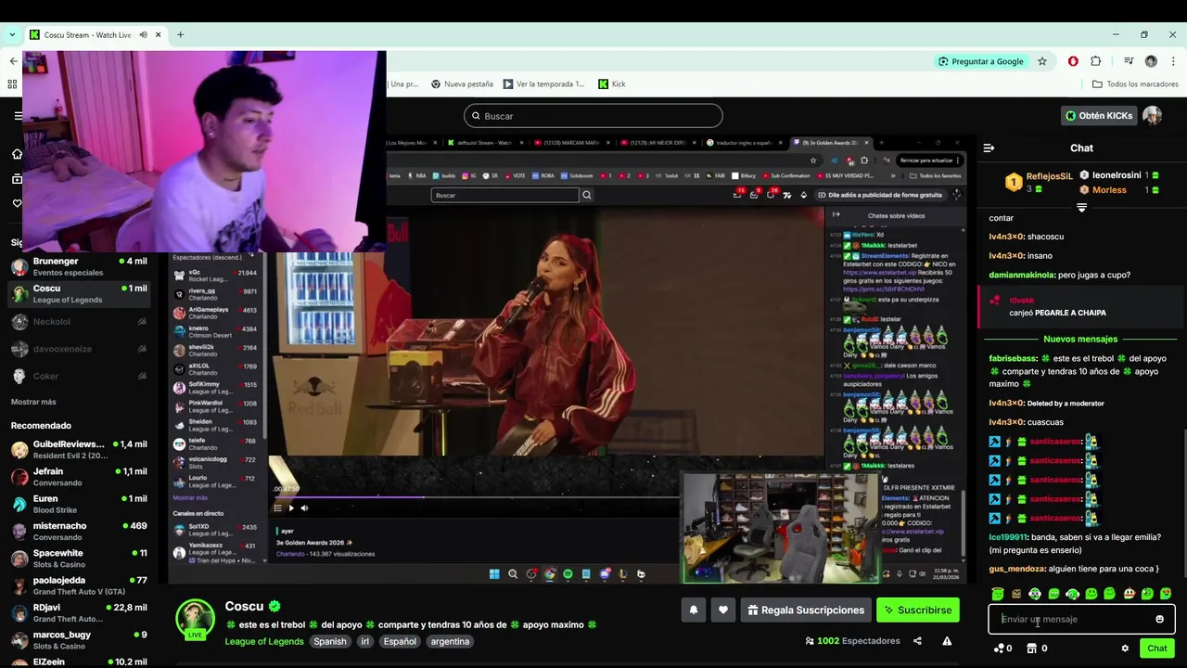Collapse the chat panel with arrow icon
The height and width of the screenshot is (668, 1187).
click(989, 148)
